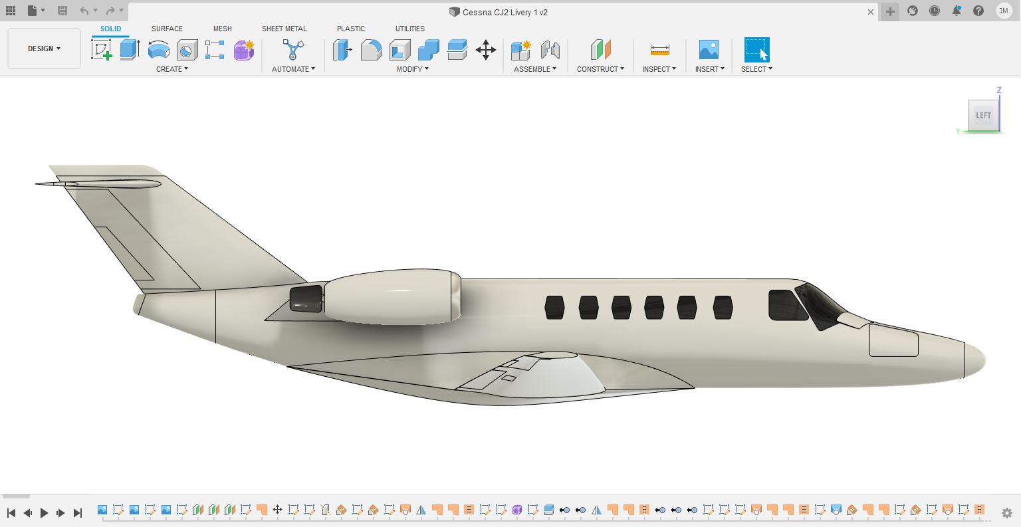The height and width of the screenshot is (527, 1021).
Task: Open the Insert image icon
Action: [x=709, y=50]
